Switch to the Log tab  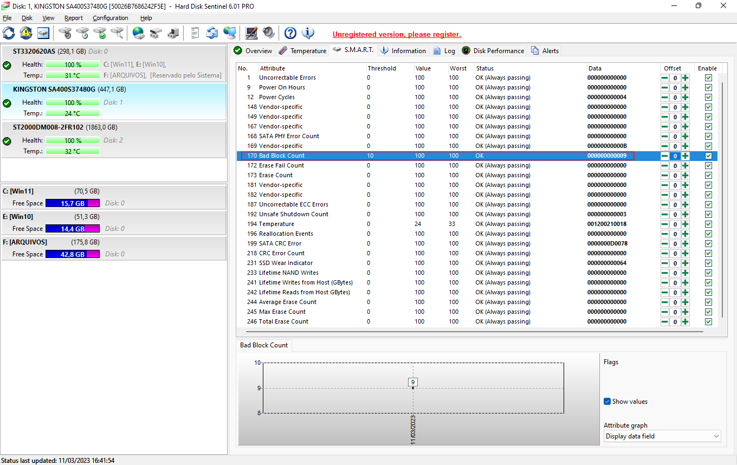point(444,50)
